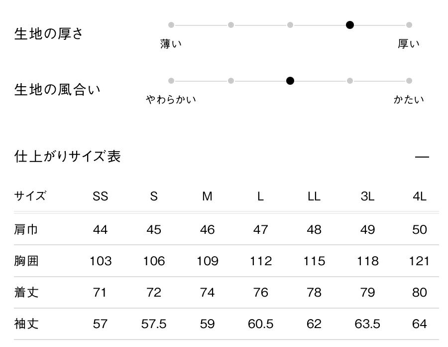This screenshot has height=347, width=448.
Task: Click the 胸囲 row label
Action: pyautogui.click(x=26, y=261)
